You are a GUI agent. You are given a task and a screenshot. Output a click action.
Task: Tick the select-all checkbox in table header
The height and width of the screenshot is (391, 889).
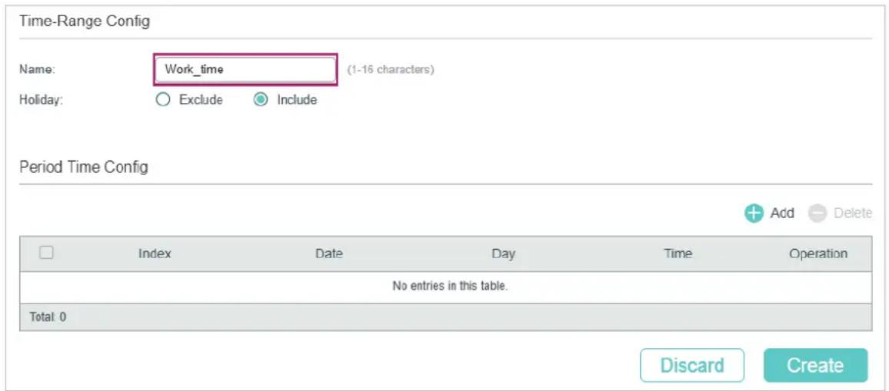(46, 253)
